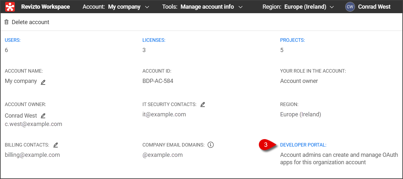The width and height of the screenshot is (403, 179).
Task: Click the OAuth apps description text
Action: [x=339, y=158]
